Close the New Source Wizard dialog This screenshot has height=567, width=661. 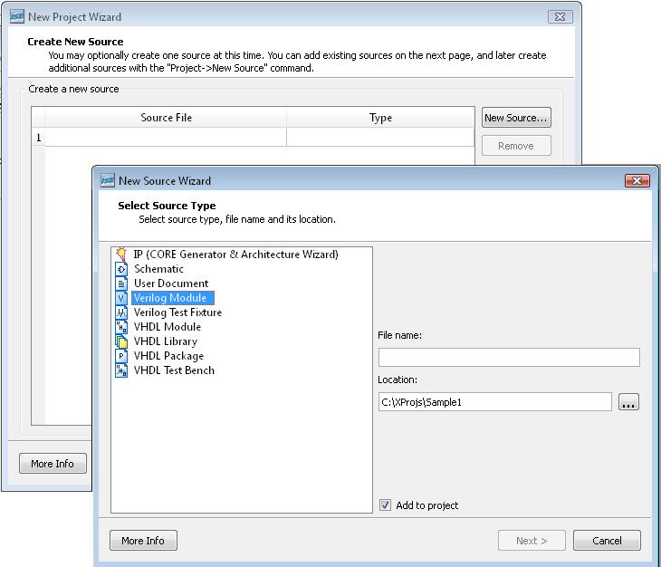[637, 181]
